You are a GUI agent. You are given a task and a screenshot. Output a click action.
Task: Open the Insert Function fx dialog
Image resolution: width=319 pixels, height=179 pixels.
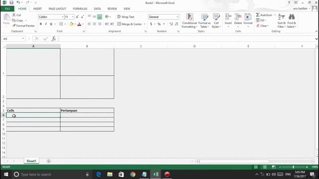54,39
